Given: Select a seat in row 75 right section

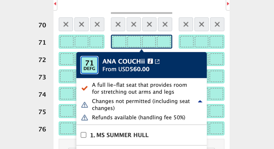Looking at the screenshot, I should point(216,111).
